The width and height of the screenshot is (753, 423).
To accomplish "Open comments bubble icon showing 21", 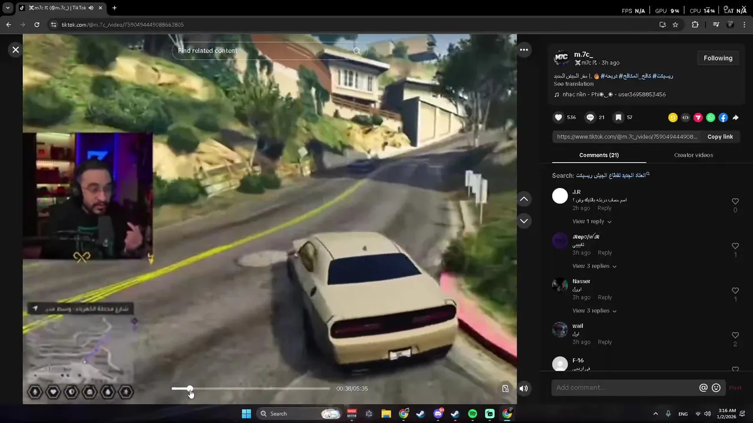I will pos(590,117).
